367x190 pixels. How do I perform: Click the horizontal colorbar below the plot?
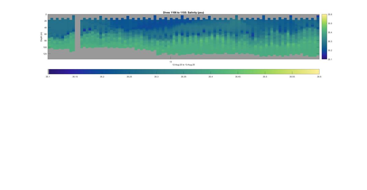183,71
